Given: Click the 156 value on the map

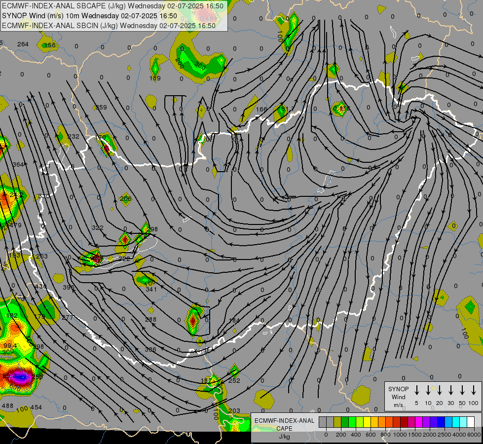Looking at the screenshot, I should click(50, 45).
